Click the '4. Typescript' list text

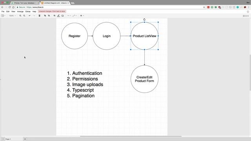pyautogui.click(x=80, y=90)
